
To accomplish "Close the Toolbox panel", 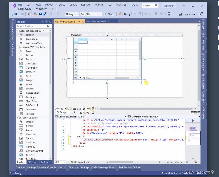I will (50, 22).
